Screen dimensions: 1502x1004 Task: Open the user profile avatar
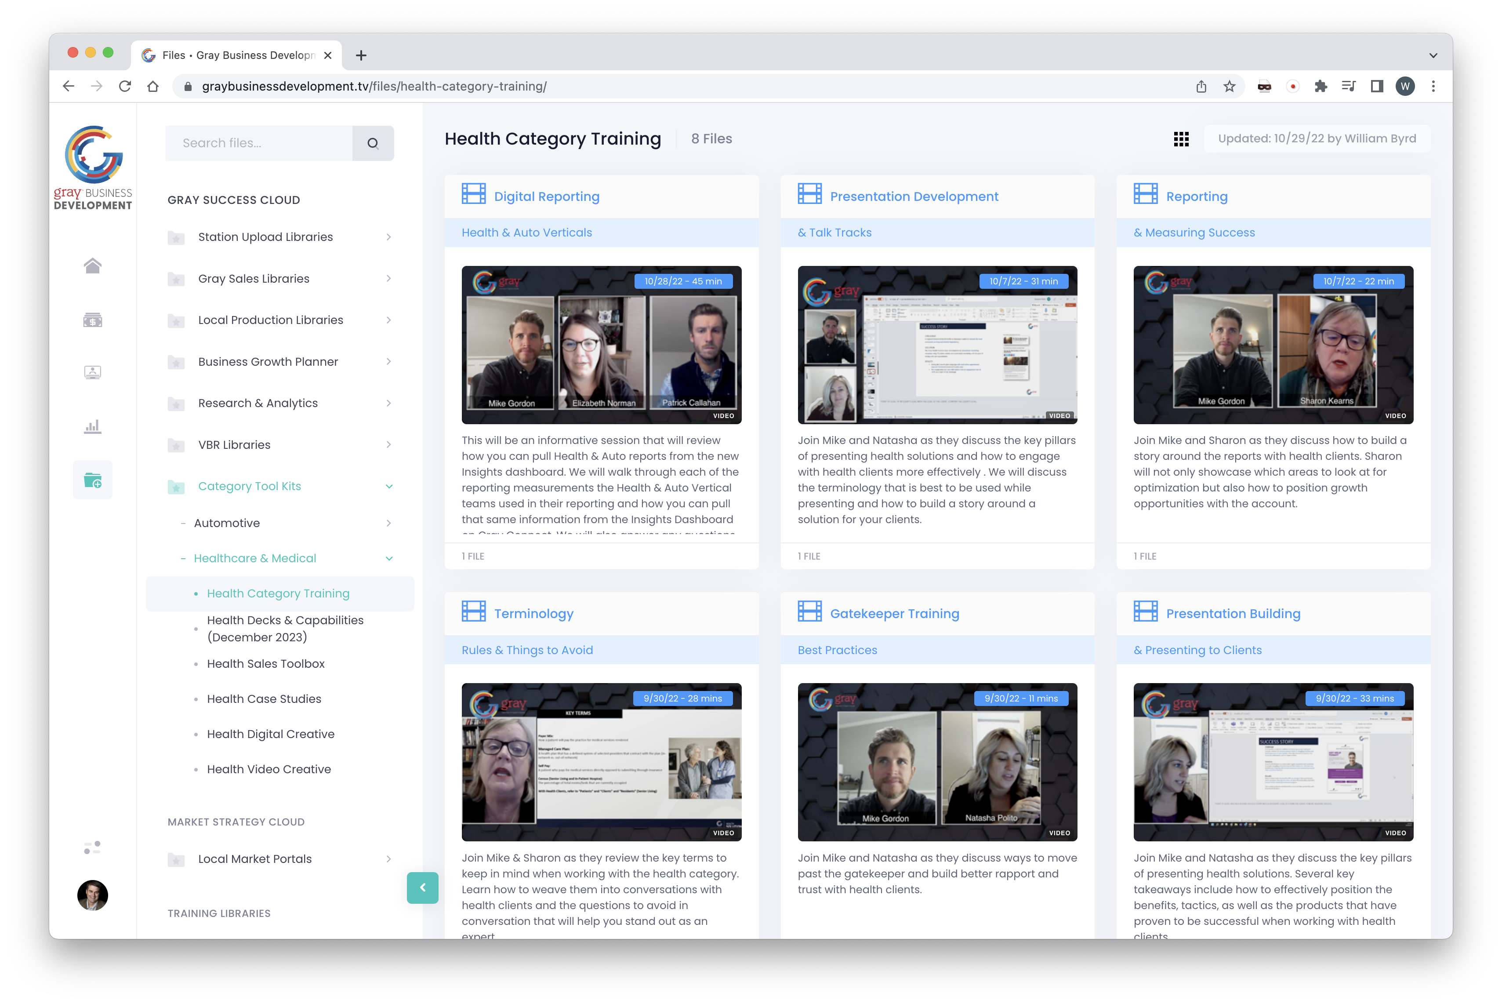click(x=92, y=895)
